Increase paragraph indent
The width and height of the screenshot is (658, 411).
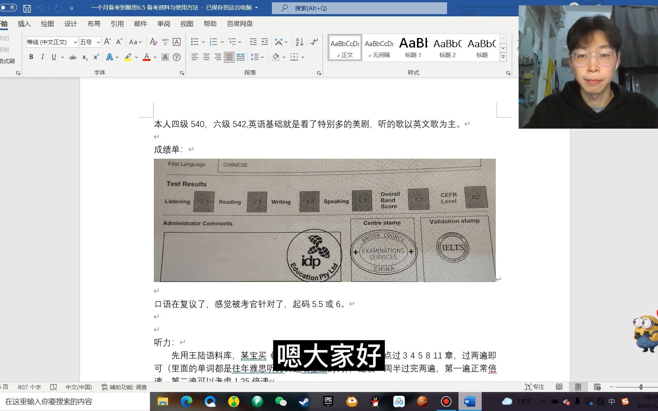tap(265, 42)
